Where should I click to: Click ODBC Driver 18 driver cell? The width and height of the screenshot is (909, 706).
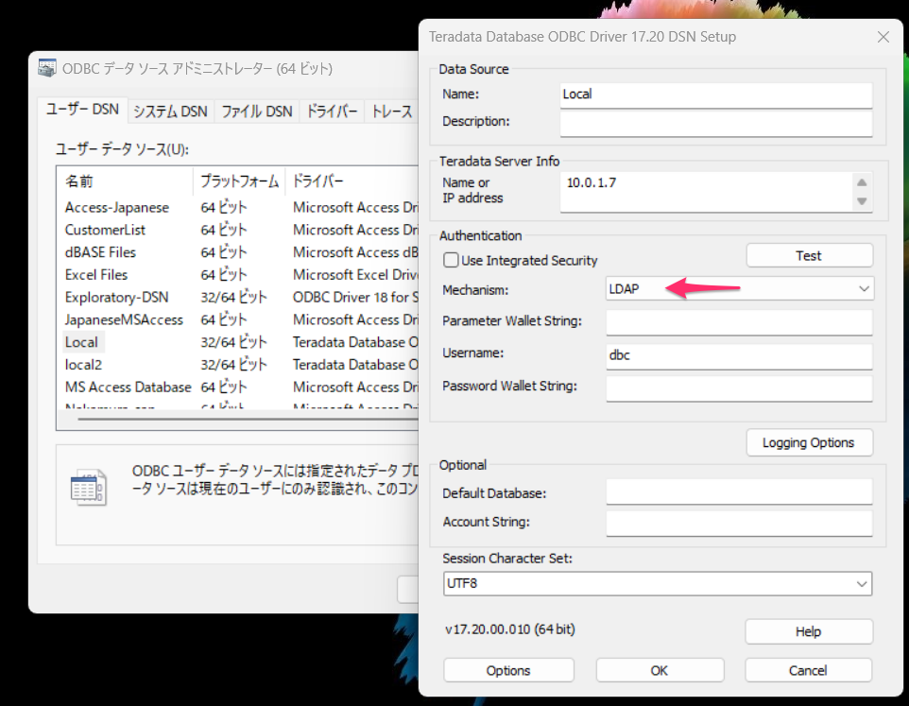(x=355, y=298)
